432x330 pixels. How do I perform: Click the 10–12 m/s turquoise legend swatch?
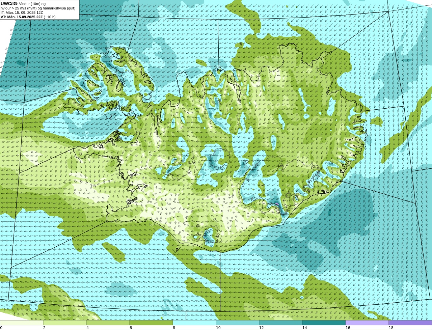click(238, 323)
